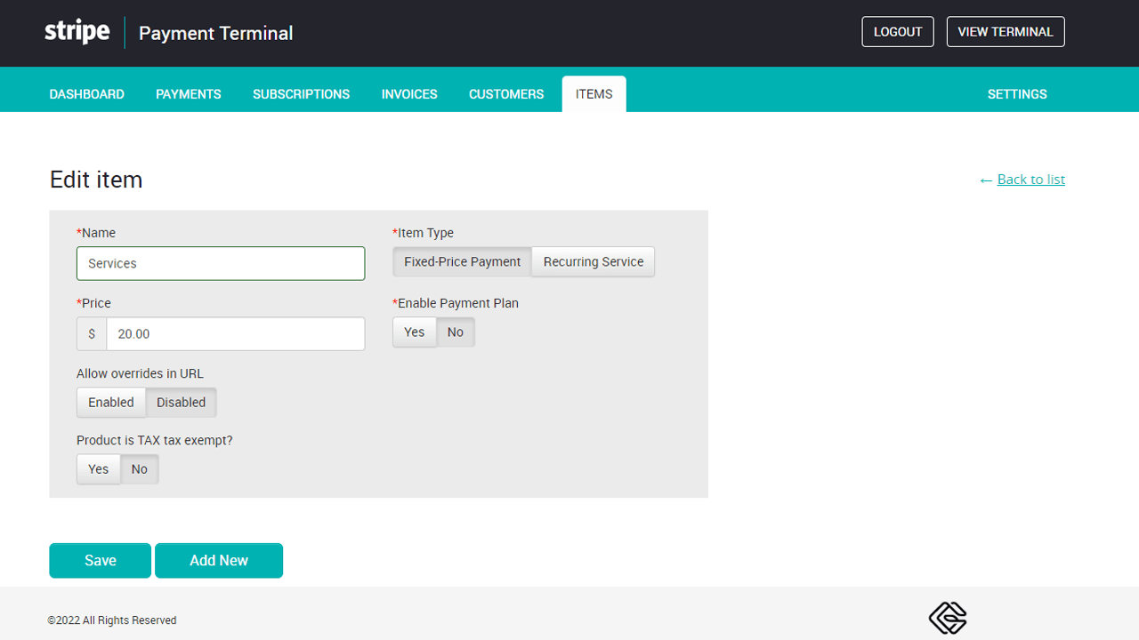Screen dimensions: 1139x640
Task: Click the developer logo icon in the footer
Action: click(x=948, y=617)
